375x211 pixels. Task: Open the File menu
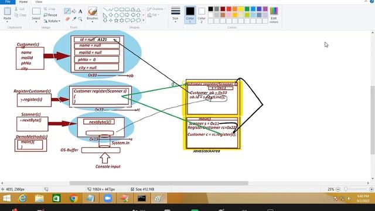click(x=8, y=2)
